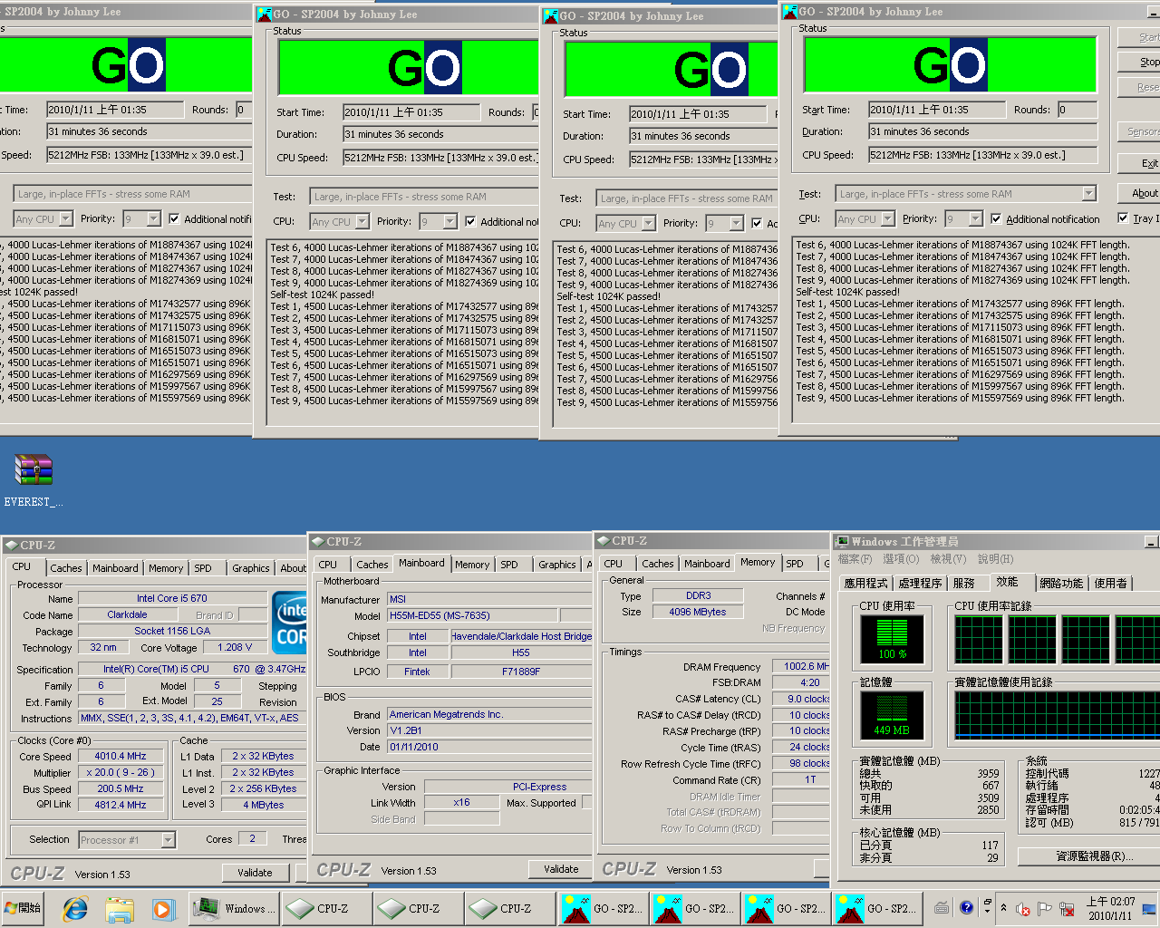Screen dimensions: 1160x928
Task: Click the Task Manager title bar icon
Action: [842, 542]
